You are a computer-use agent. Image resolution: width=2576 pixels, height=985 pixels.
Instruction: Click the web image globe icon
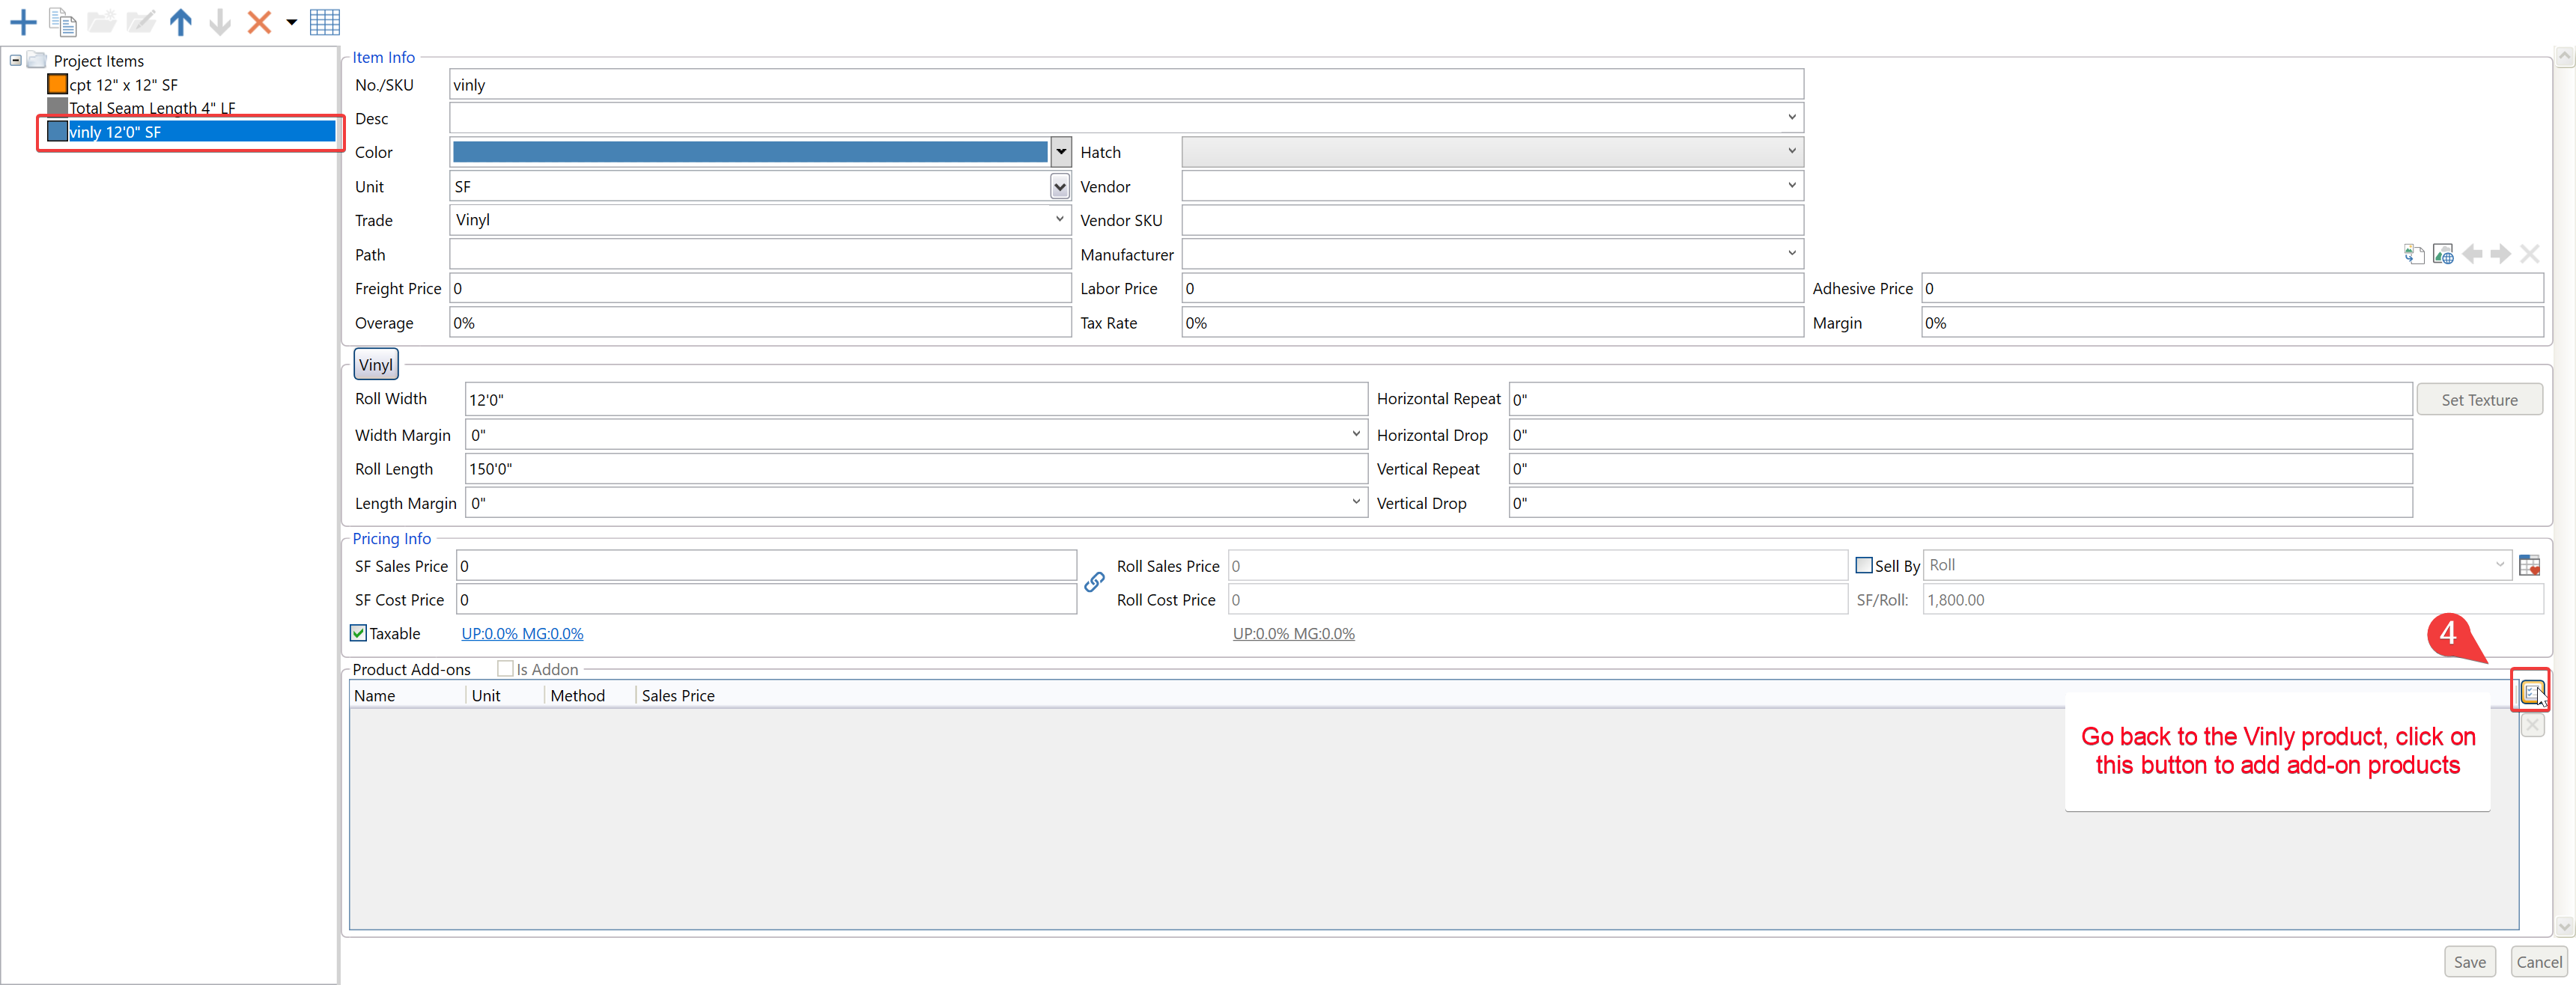[x=2443, y=254]
